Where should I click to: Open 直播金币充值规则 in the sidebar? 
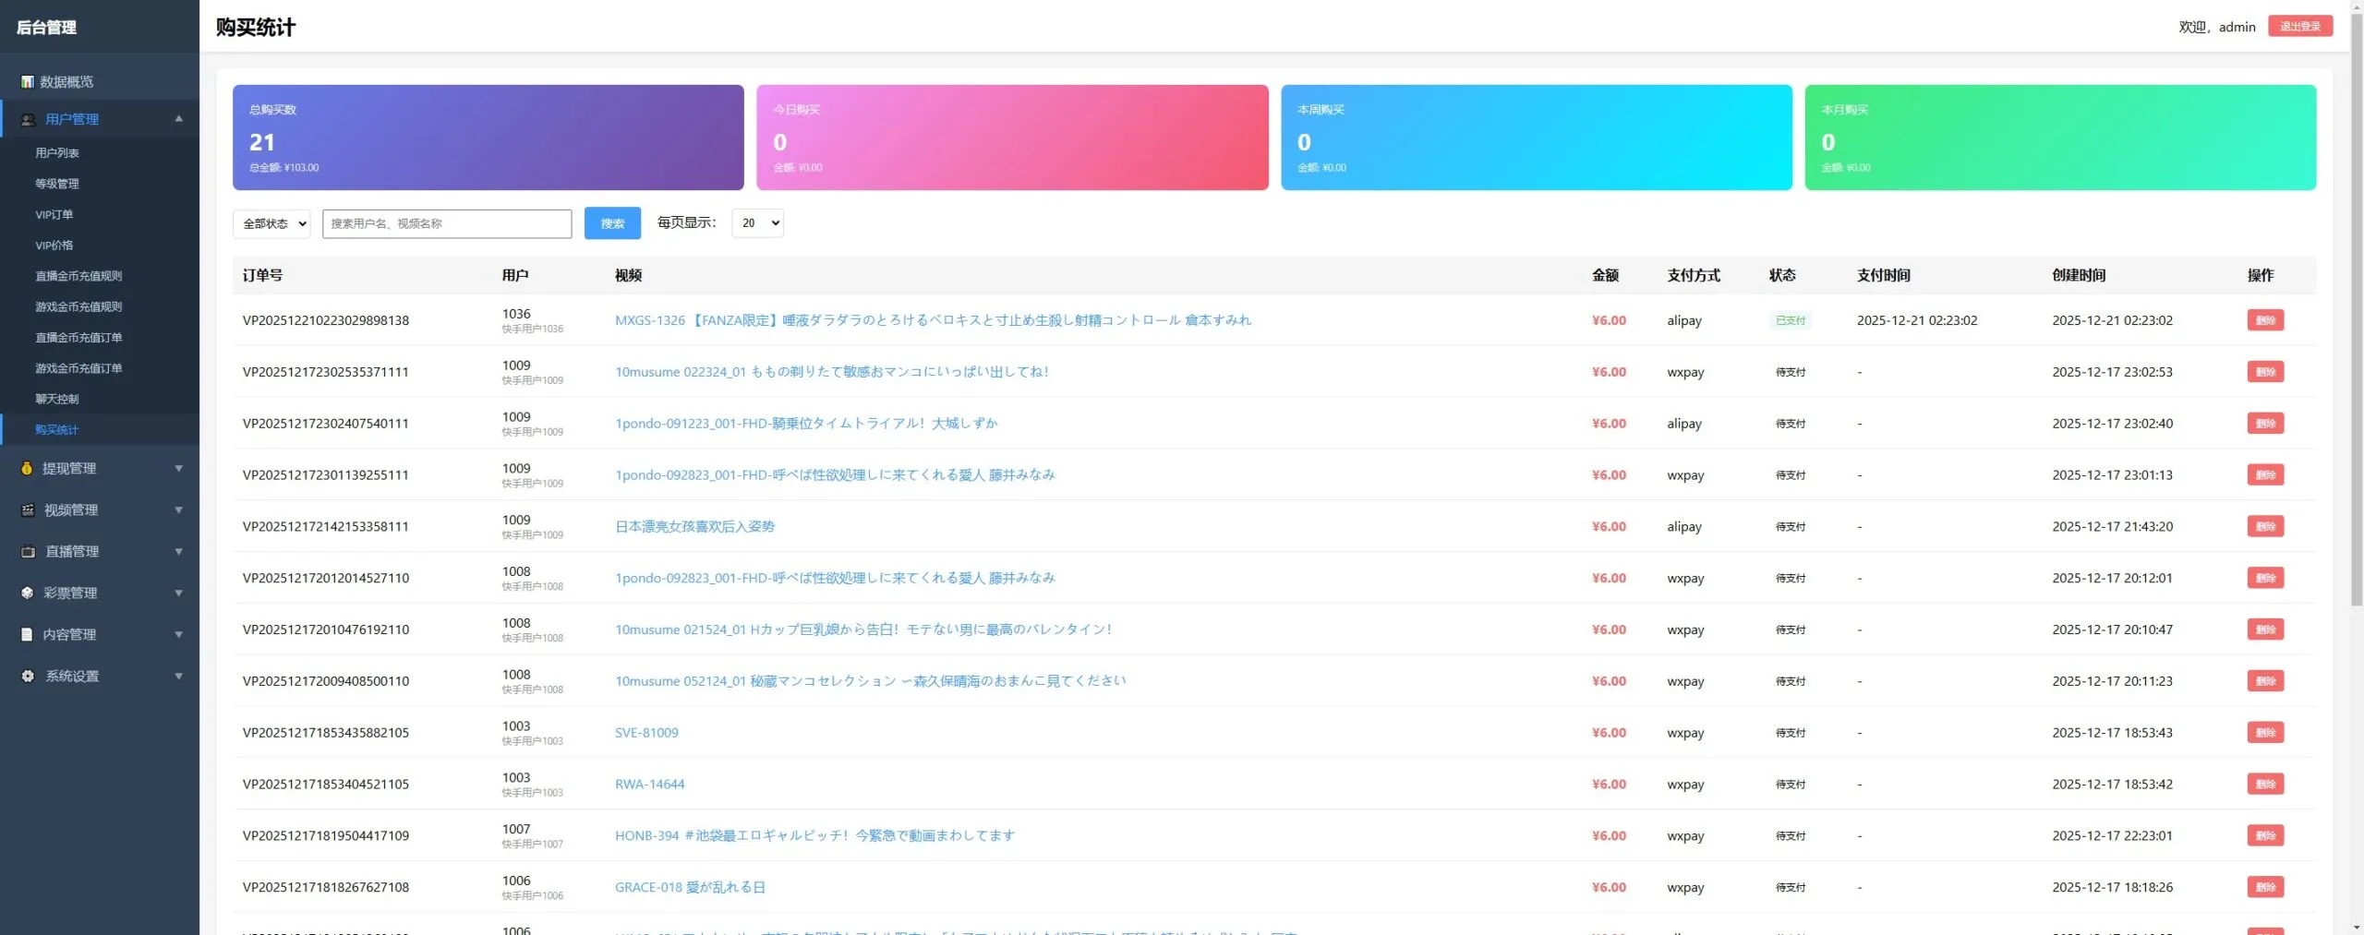point(78,276)
